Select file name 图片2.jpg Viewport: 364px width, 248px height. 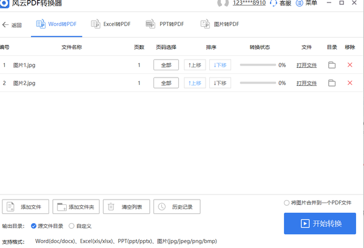click(x=24, y=83)
